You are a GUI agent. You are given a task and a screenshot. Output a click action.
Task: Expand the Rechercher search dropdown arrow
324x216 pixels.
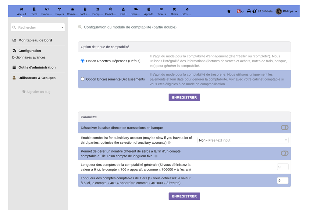(x=62, y=27)
